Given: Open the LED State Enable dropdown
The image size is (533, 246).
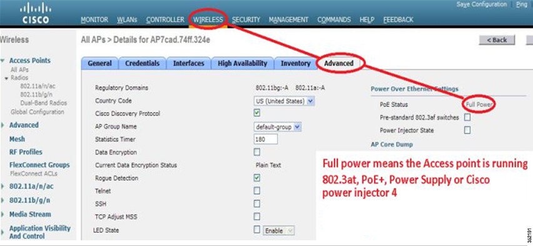Looking at the screenshot, I should [x=279, y=230].
